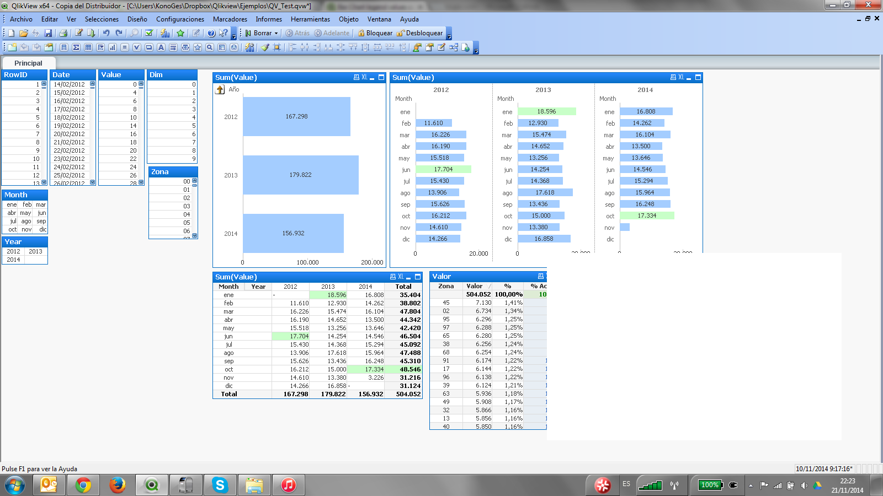Open the Herramientas menu
883x496 pixels.
coord(310,19)
